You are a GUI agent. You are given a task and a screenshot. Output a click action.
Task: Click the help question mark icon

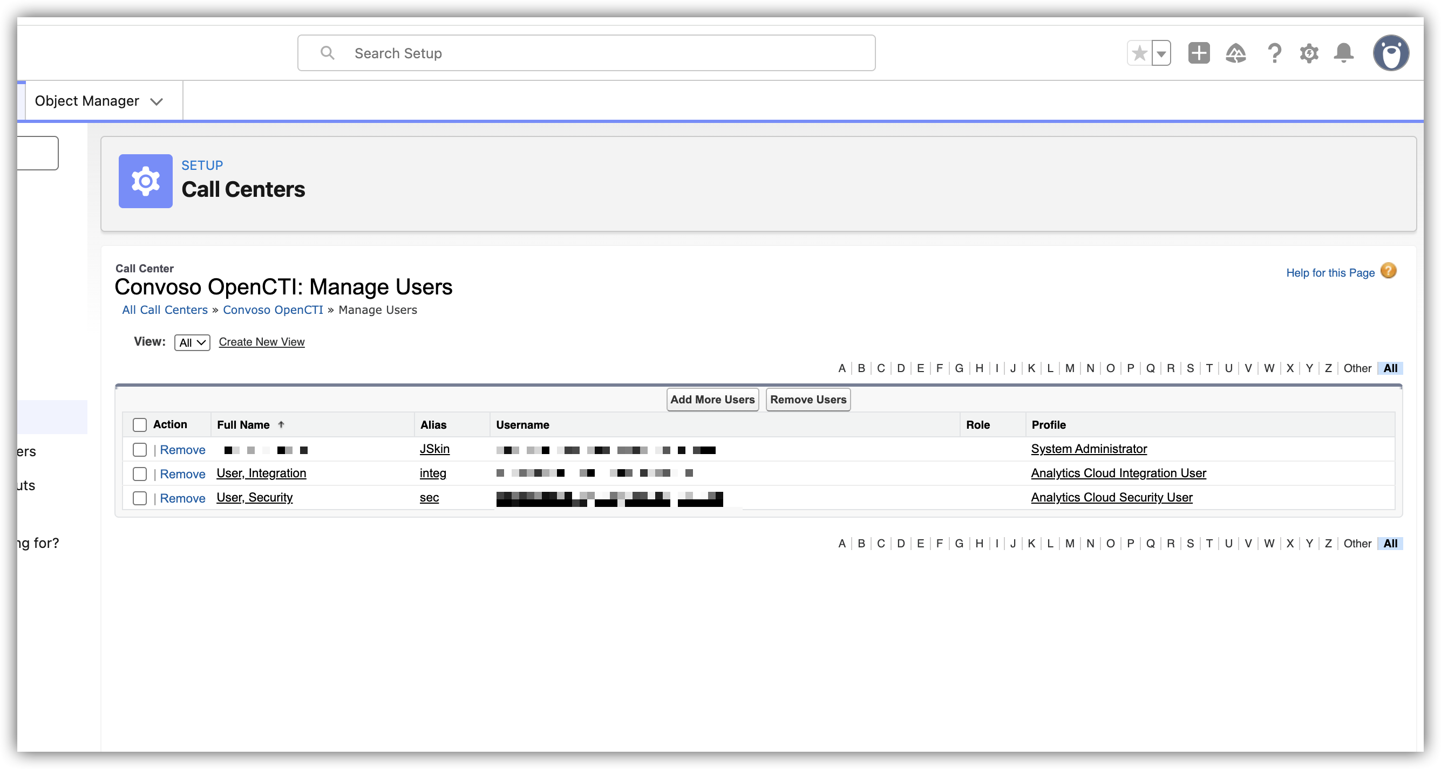[x=1274, y=53]
